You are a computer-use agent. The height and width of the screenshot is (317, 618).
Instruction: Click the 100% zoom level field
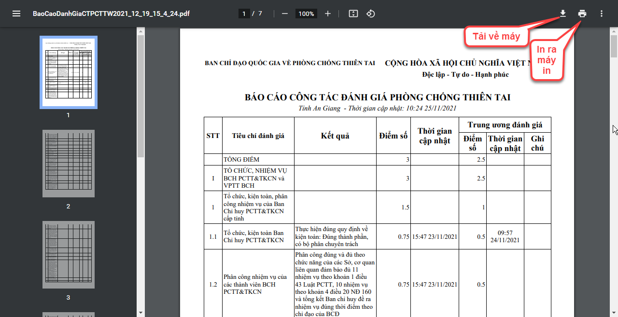306,14
